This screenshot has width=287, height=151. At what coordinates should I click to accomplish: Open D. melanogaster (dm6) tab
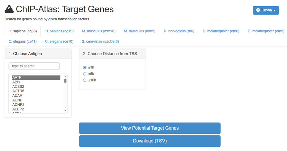(x=221, y=31)
